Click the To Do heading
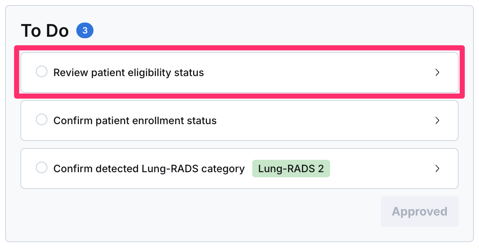Viewport: 479px width, 249px height. click(45, 31)
